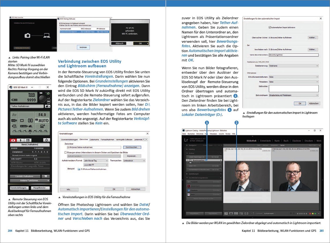Click the Importieren button in Lightroom

(195, 214)
